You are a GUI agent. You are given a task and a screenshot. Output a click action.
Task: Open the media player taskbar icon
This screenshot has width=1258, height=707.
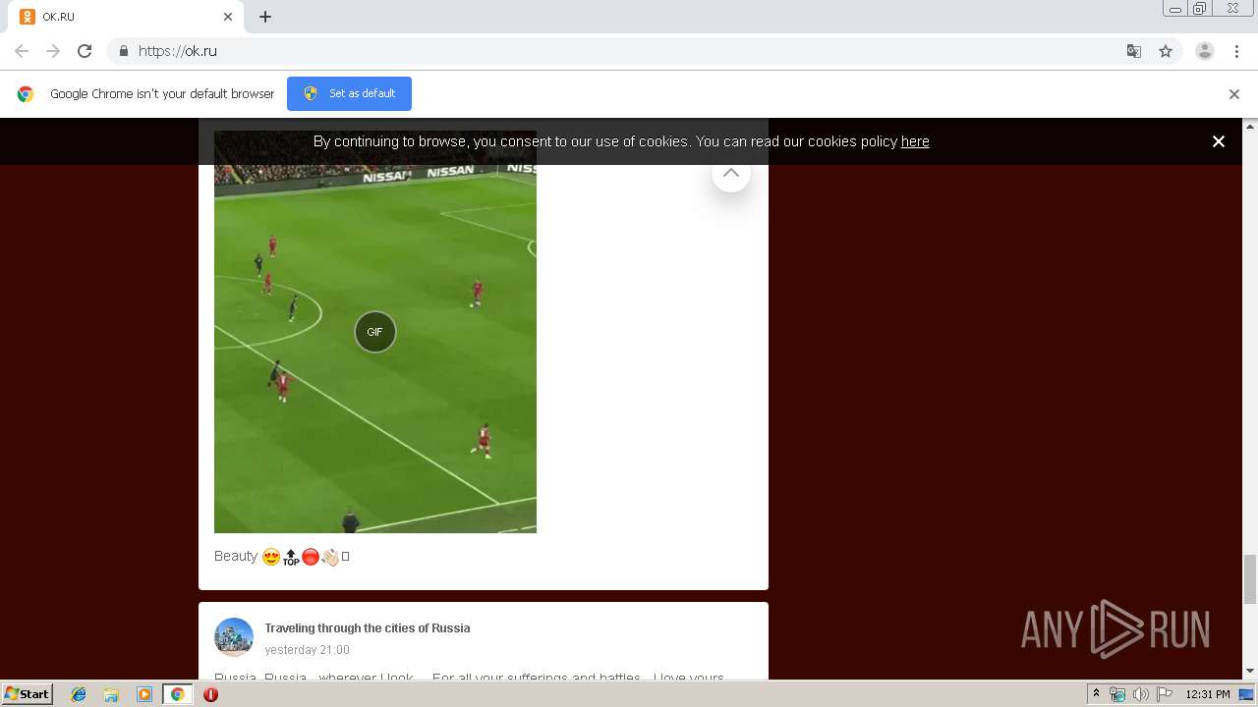[144, 694]
